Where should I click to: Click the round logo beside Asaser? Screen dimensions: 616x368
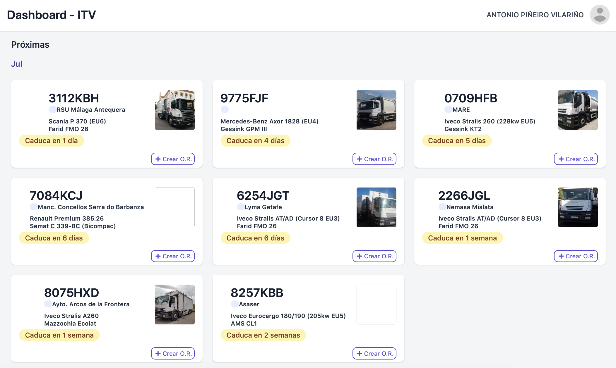pos(235,304)
